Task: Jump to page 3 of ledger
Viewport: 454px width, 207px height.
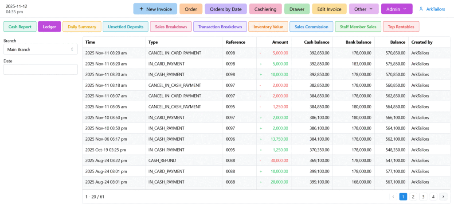Action: point(423,196)
